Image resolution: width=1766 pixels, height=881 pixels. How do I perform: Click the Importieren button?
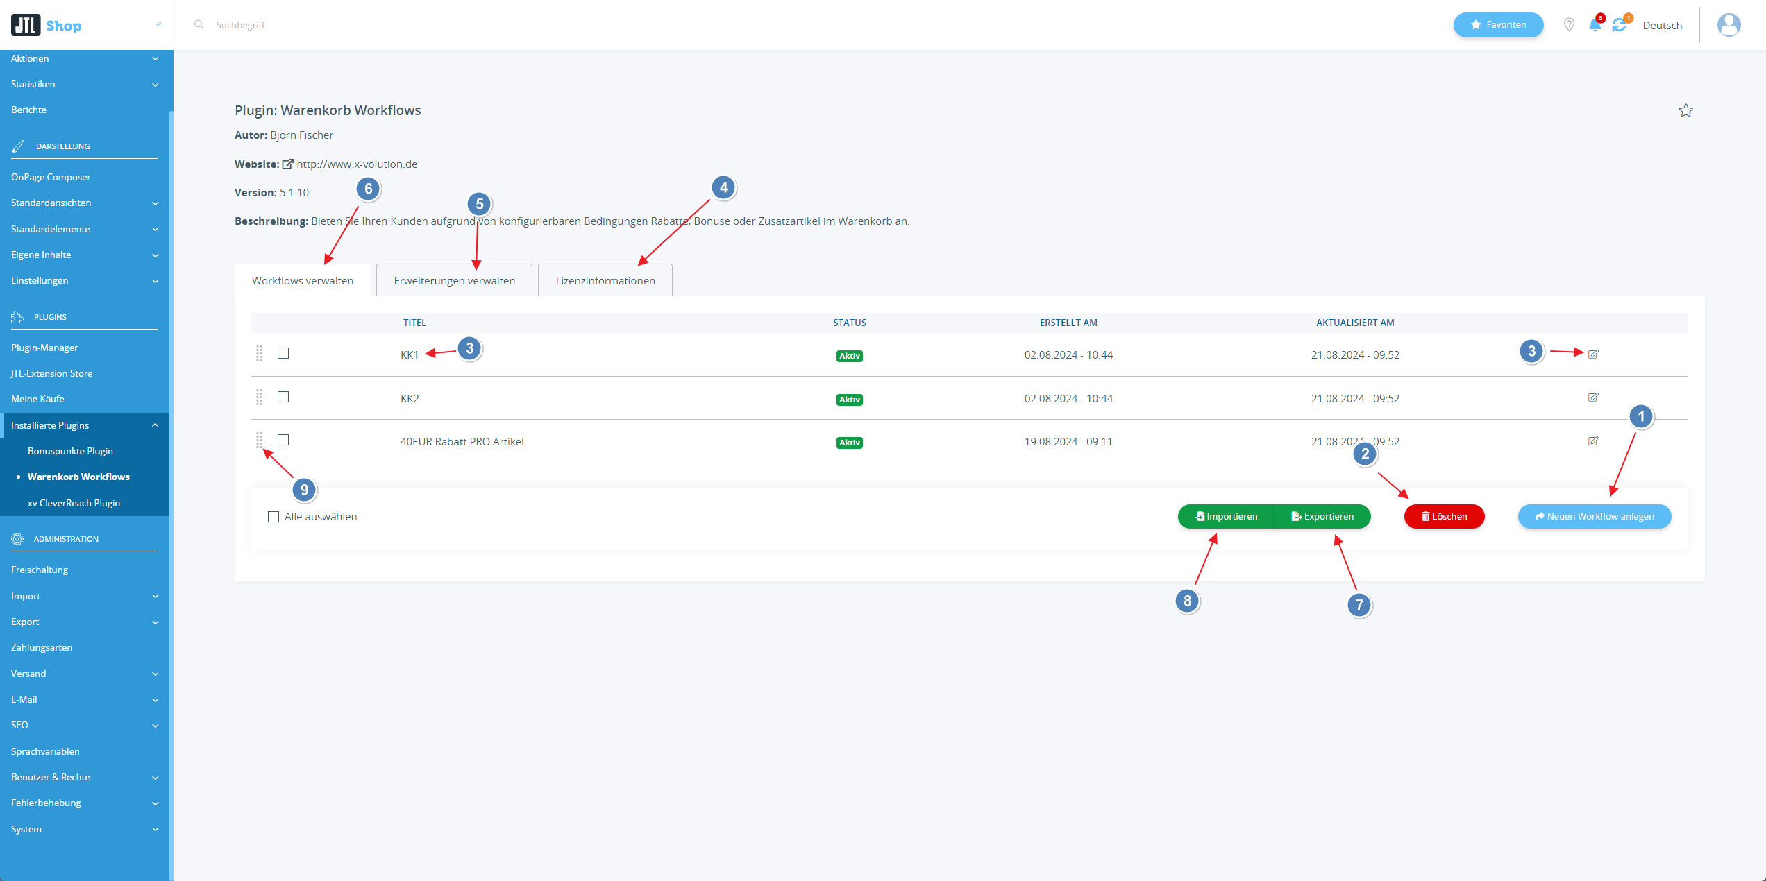coord(1226,516)
